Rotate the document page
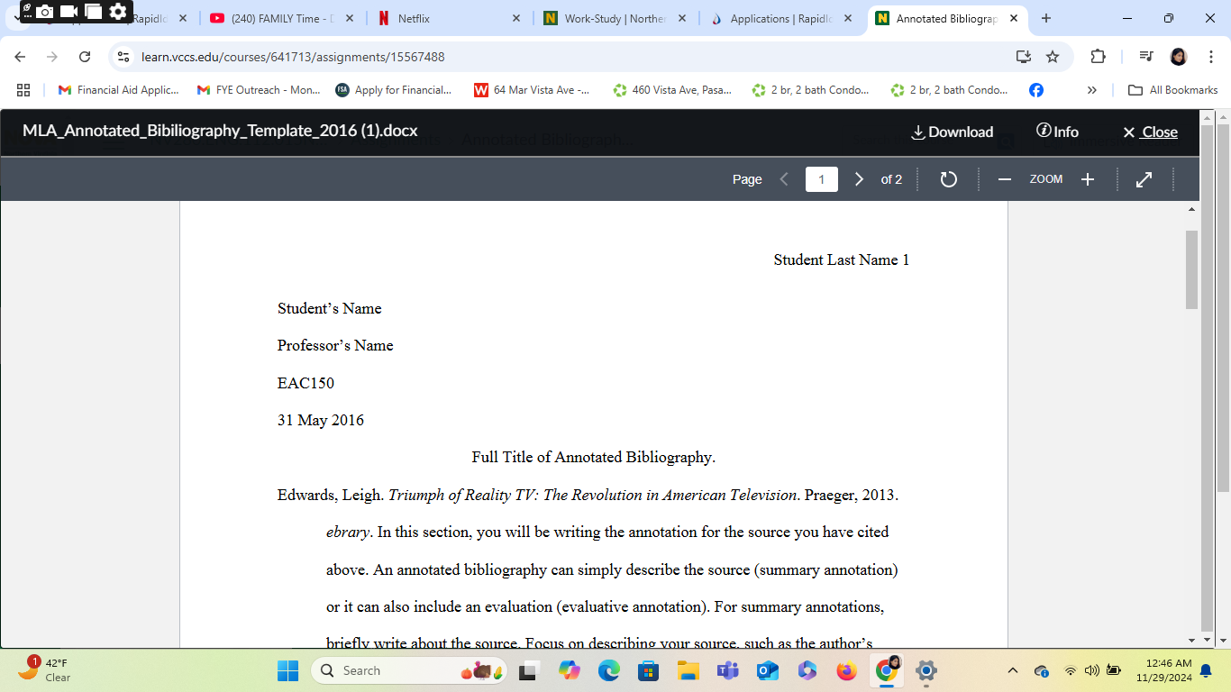The image size is (1231, 692). point(948,178)
